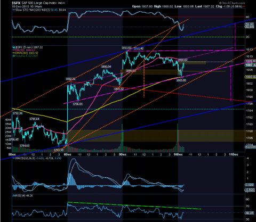Click the 1812 price axis label

[249, 50]
